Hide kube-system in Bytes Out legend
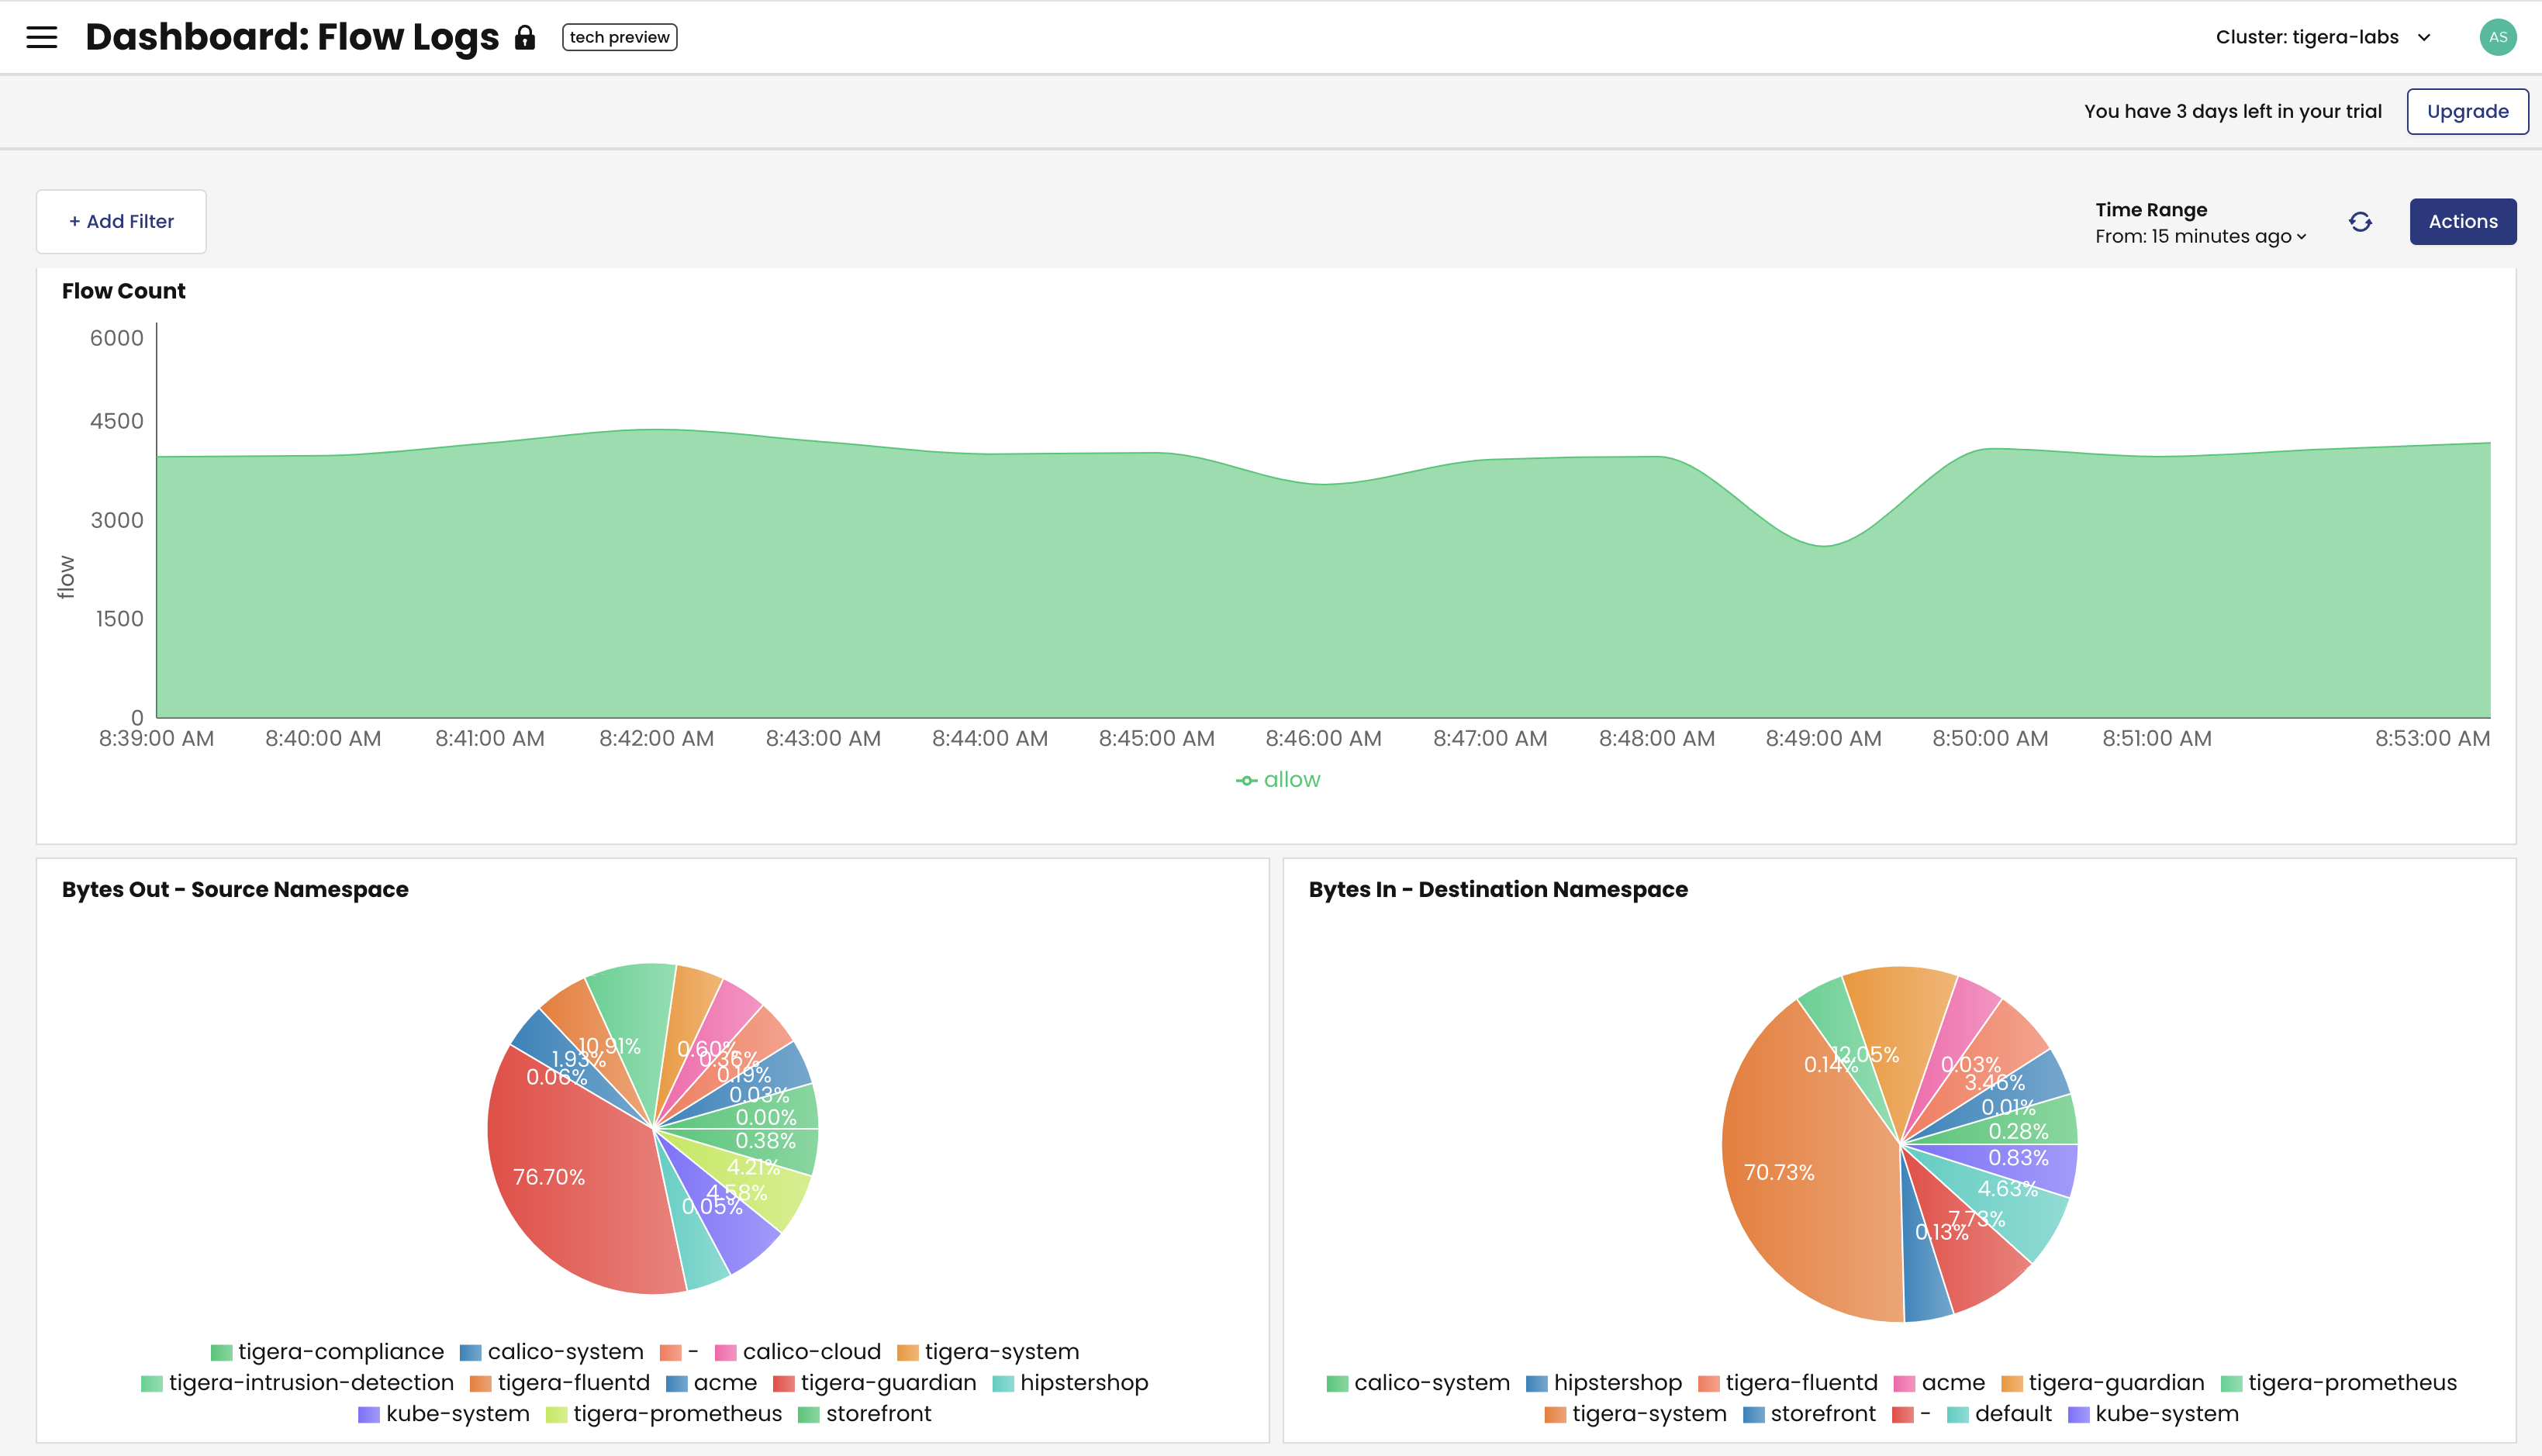Image resolution: width=2542 pixels, height=1456 pixels. point(457,1414)
